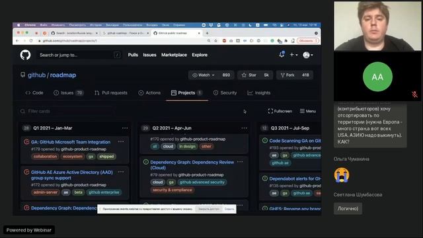Open the roadmap repository link
The height and width of the screenshot is (238, 423).
click(63, 75)
